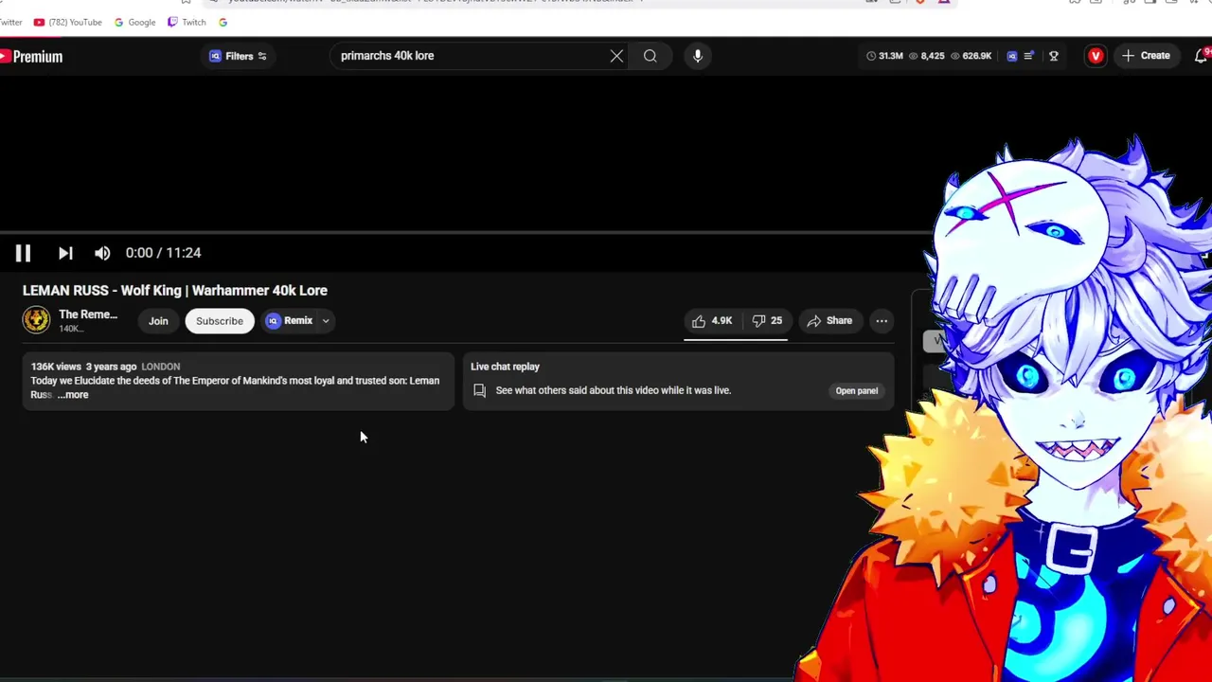
Task: Open The Reme... channel name link
Action: tap(88, 314)
